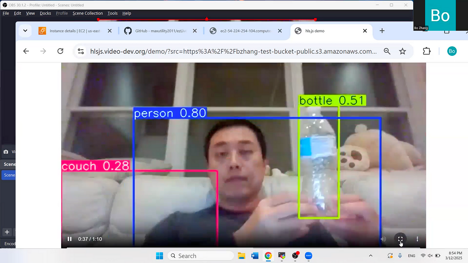The image size is (468, 263).
Task: Click the Bo Zhang Zoom participant tile
Action: pos(440,15)
